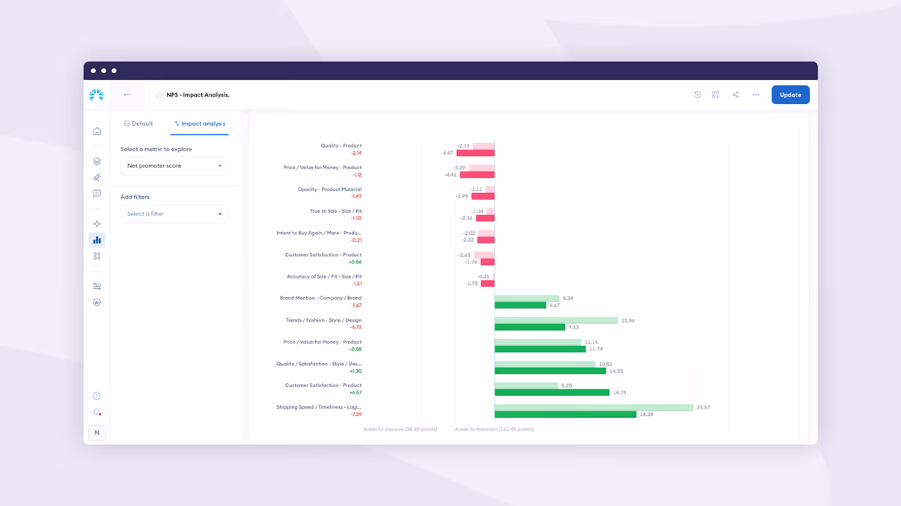Switch to the Impact analysis tab
Screen dimensions: 901x506
(x=199, y=124)
